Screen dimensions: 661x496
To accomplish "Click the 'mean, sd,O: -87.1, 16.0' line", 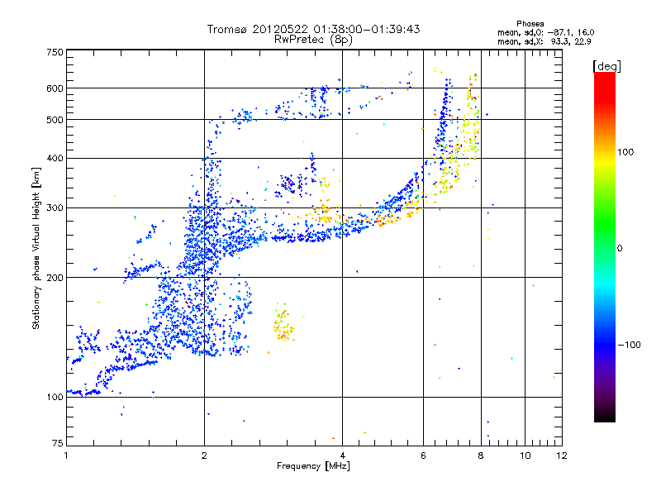I will point(546,32).
